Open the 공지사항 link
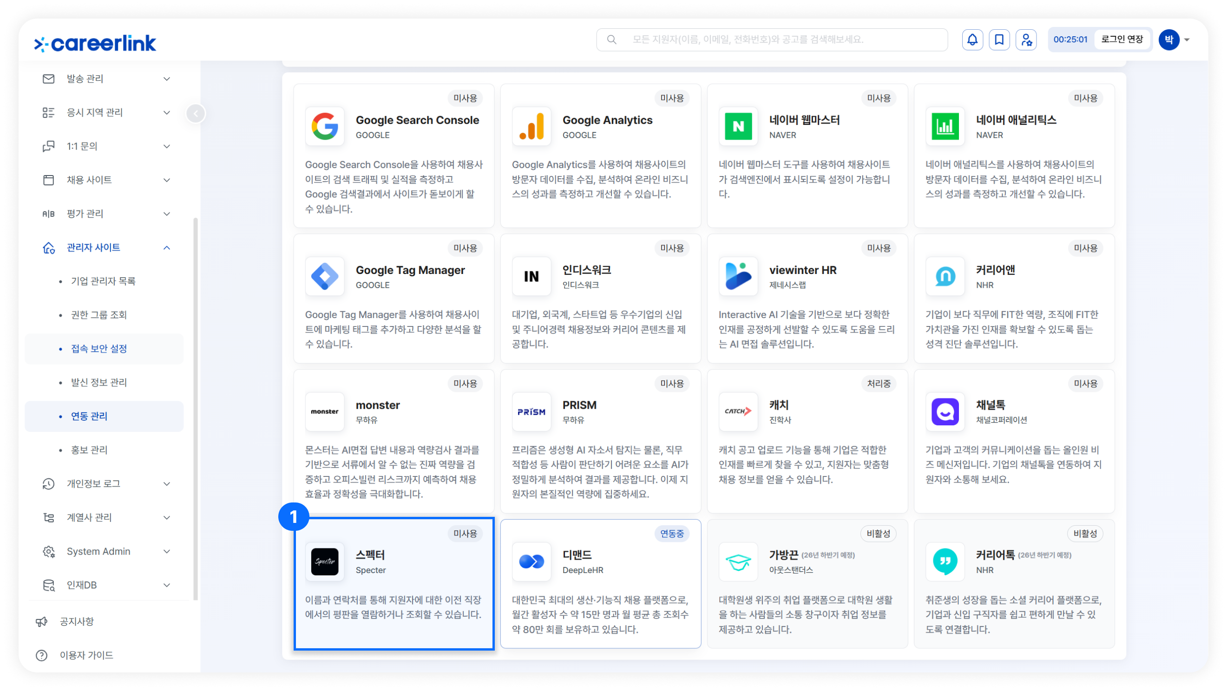The width and height of the screenshot is (1227, 691). 77,621
